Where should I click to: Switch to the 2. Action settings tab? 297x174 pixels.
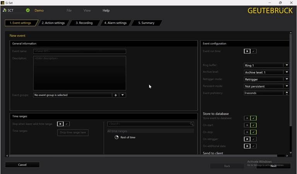pyautogui.click(x=53, y=23)
